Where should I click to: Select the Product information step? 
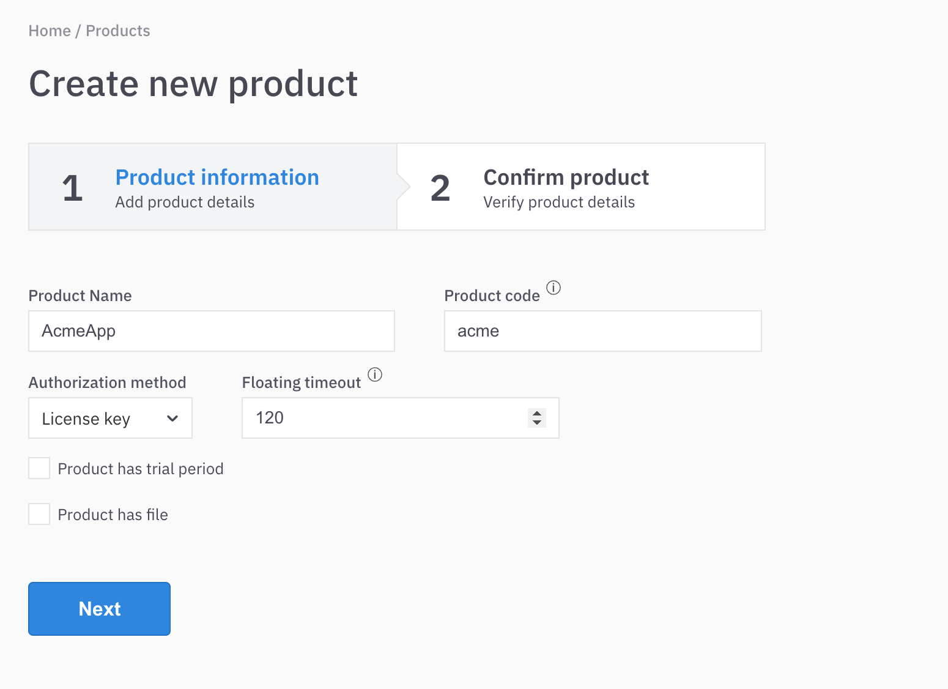213,187
